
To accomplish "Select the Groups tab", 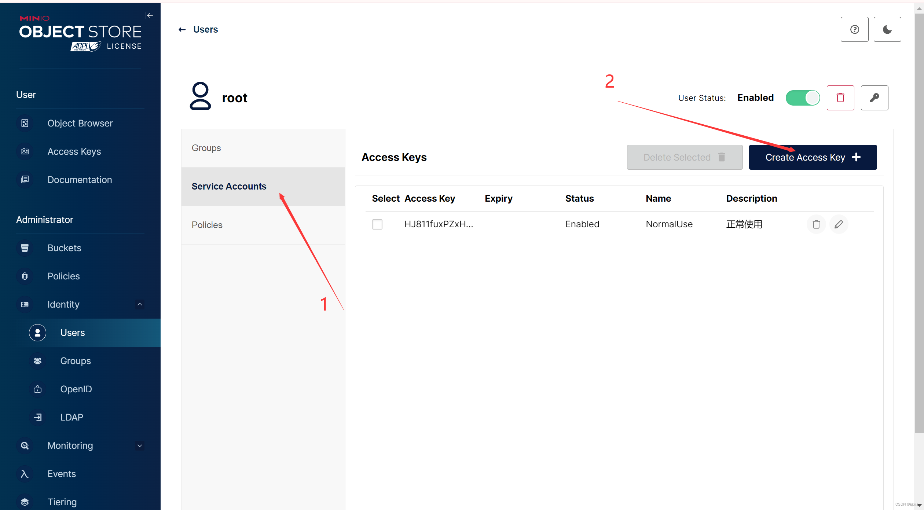I will (206, 148).
